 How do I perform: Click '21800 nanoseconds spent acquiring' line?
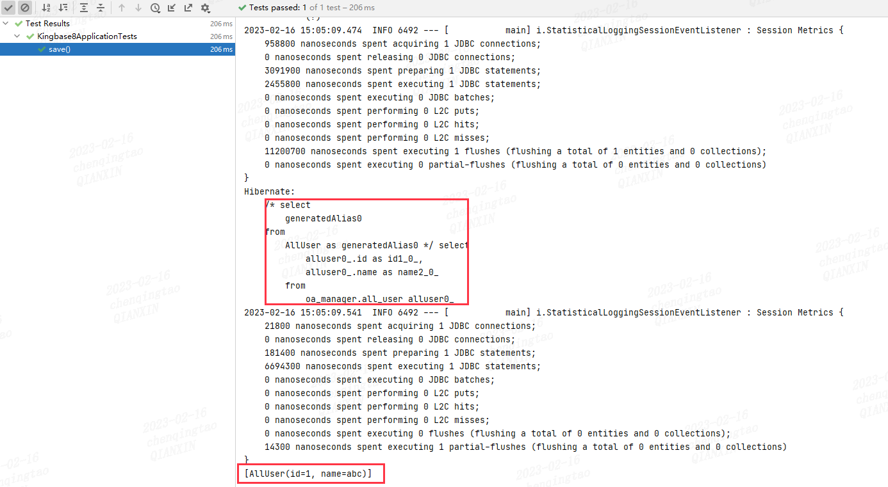coord(400,326)
